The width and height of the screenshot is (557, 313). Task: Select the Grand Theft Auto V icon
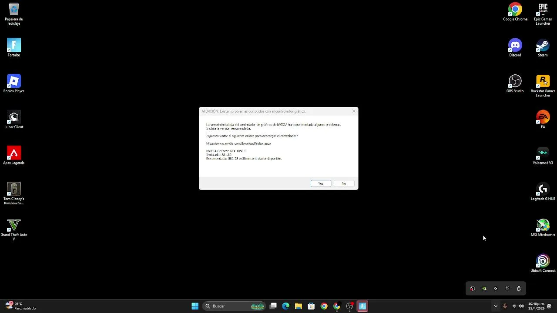(x=14, y=230)
